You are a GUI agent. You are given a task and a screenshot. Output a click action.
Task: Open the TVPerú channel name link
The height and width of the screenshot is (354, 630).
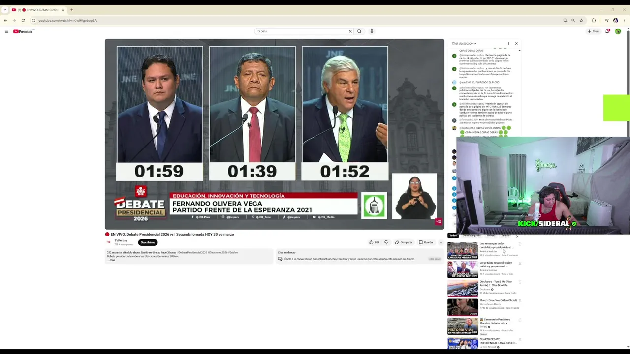coord(120,240)
